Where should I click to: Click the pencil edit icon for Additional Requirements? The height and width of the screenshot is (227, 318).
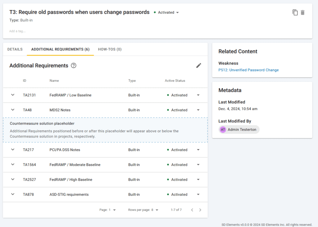coord(199,65)
